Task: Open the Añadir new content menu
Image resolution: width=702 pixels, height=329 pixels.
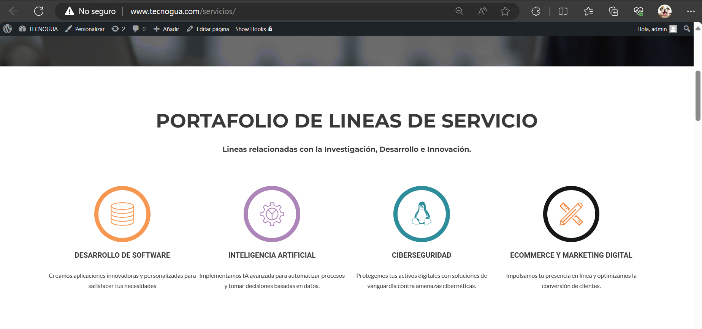Action: click(x=166, y=29)
